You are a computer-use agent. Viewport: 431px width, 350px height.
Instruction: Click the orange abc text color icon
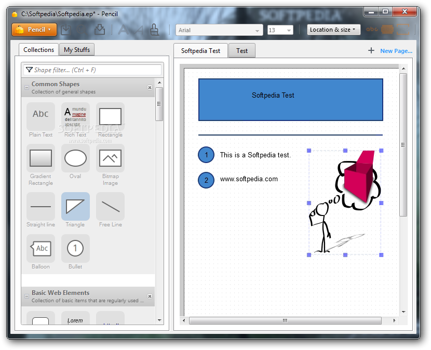tap(372, 29)
